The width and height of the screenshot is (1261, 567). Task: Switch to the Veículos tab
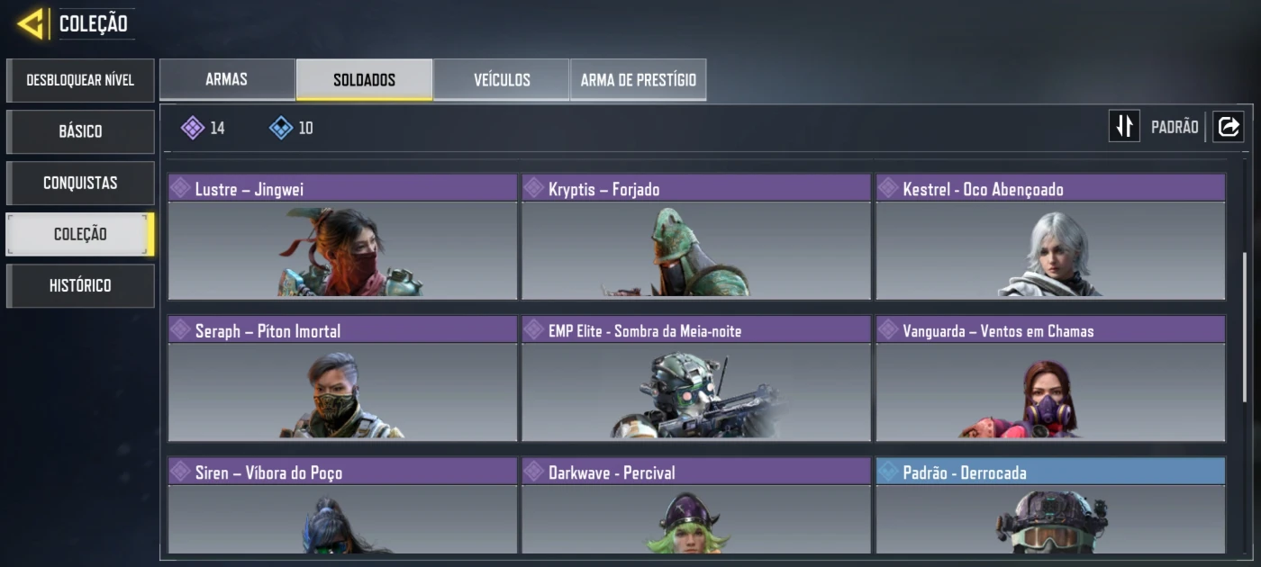tap(502, 79)
